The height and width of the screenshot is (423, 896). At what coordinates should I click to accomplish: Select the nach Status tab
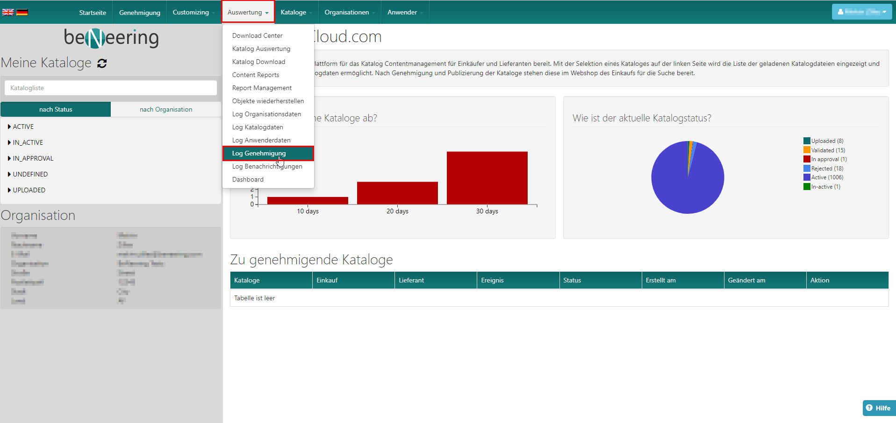(x=56, y=109)
